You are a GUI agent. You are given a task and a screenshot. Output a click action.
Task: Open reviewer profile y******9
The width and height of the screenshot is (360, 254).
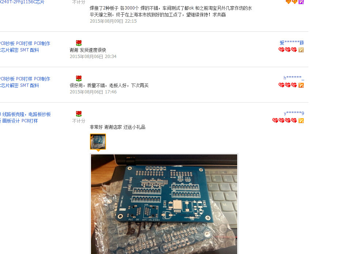point(294,113)
